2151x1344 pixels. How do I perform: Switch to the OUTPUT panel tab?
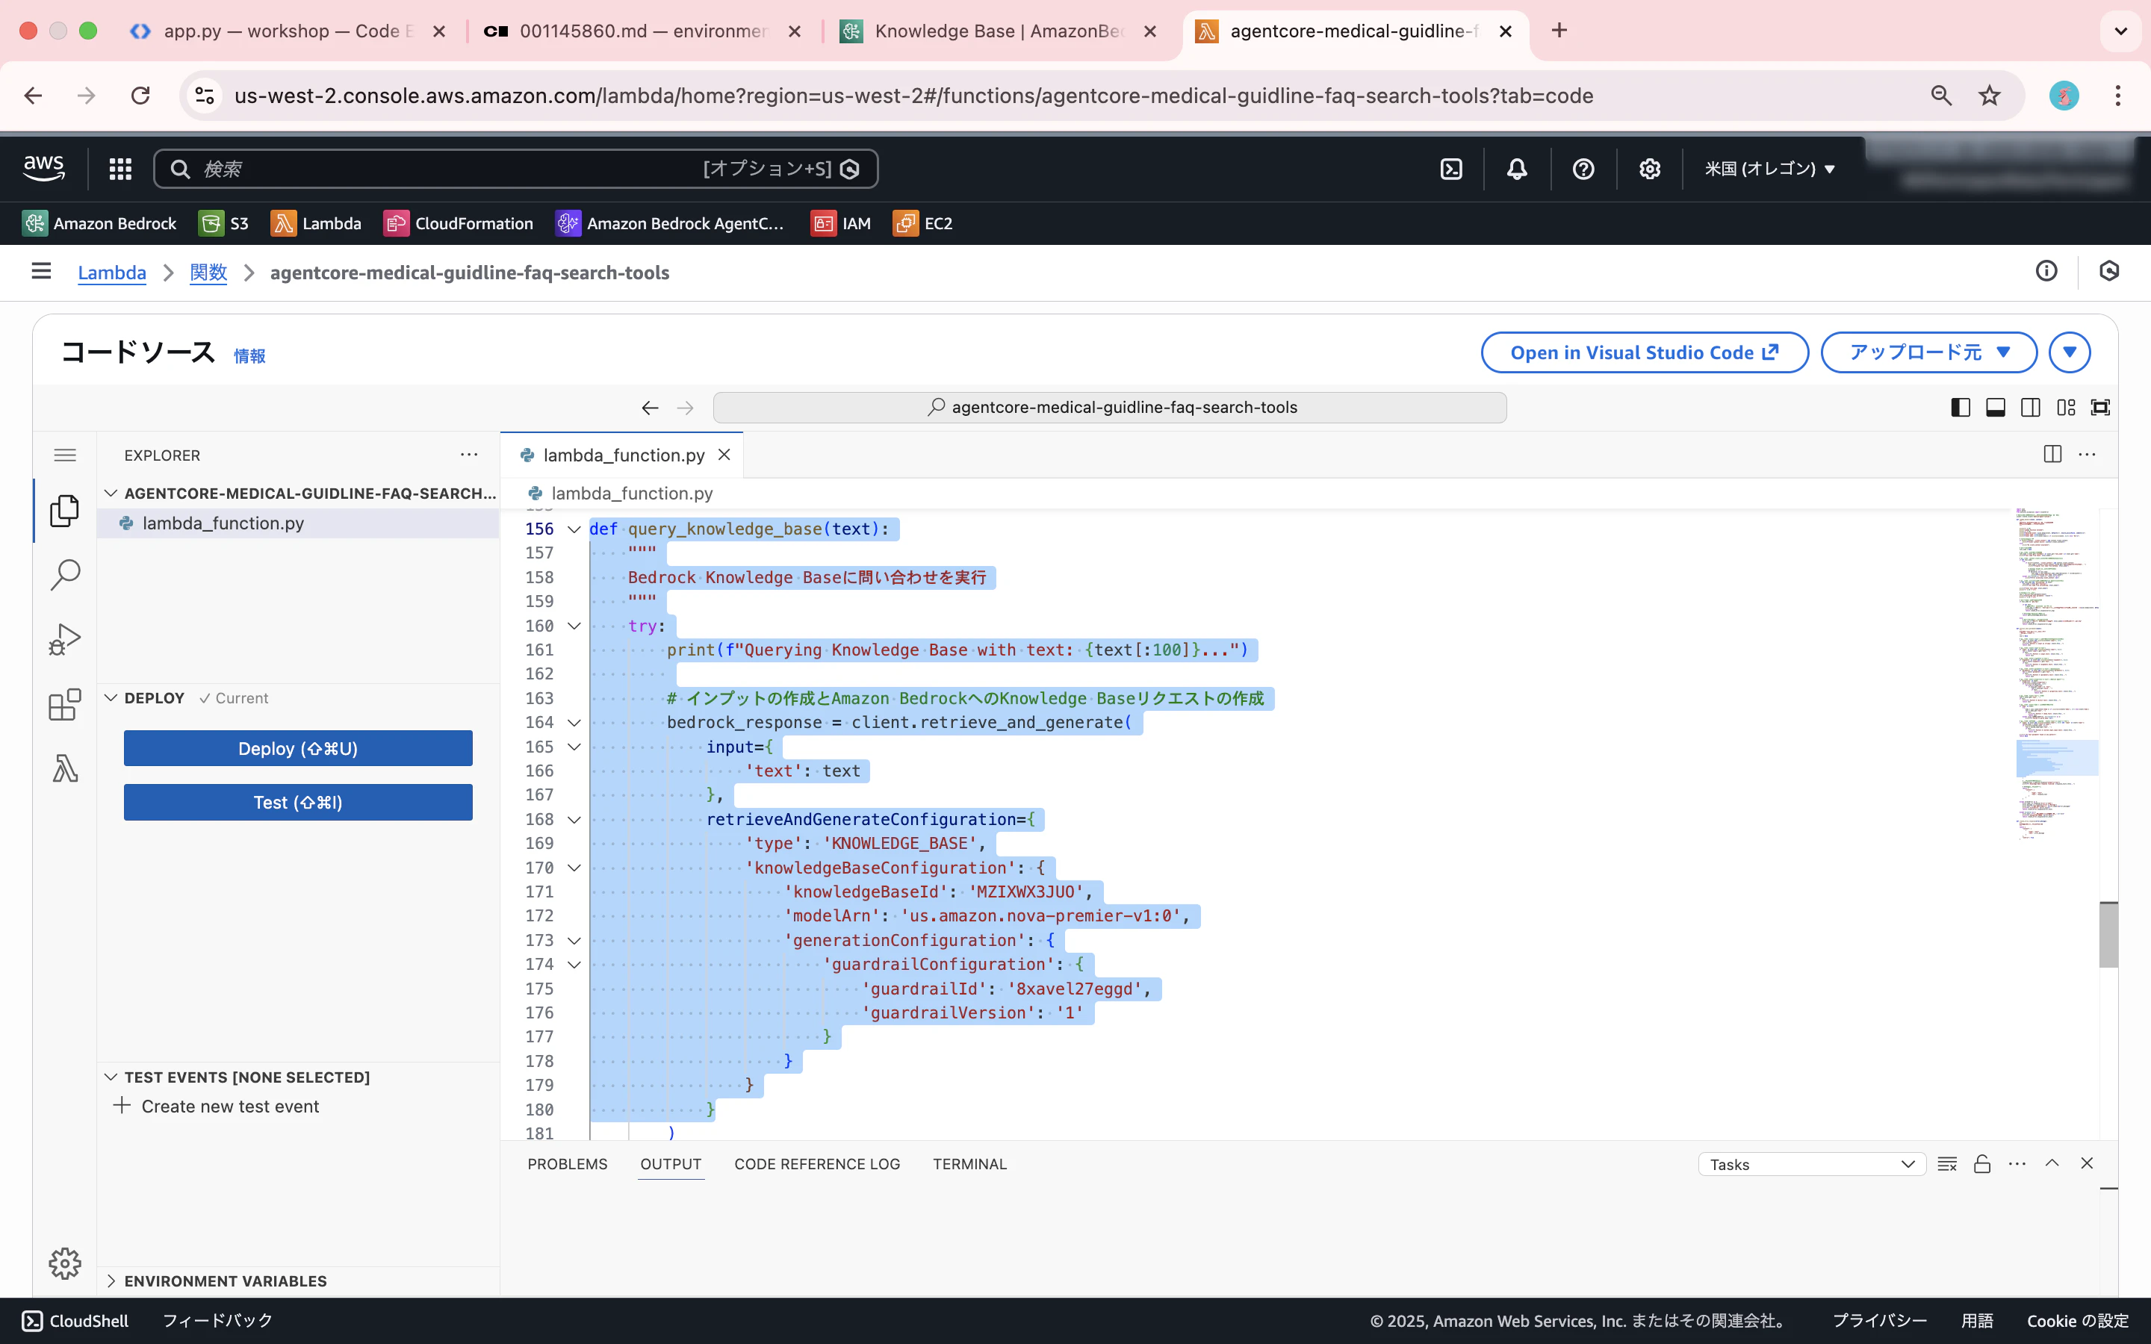(671, 1165)
